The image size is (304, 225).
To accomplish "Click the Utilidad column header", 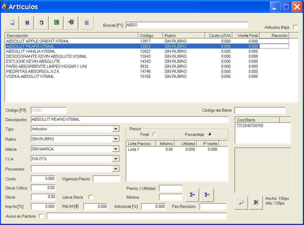I will tap(186, 144).
